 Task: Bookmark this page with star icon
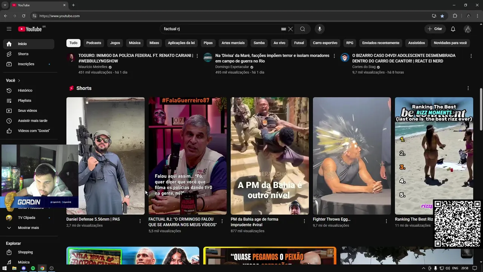point(442,16)
